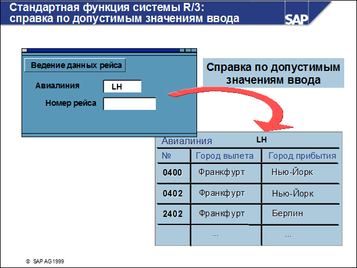Click the maximize button of flight data window
This screenshot has width=357, height=268.
pyautogui.click(x=188, y=51)
